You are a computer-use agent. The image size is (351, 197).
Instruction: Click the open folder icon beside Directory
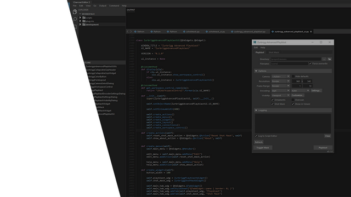coord(330,59)
